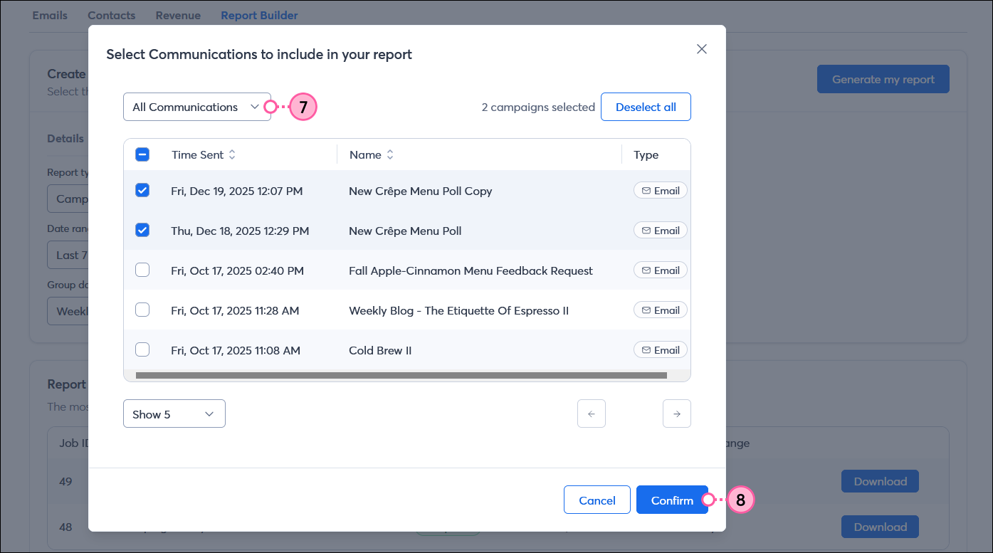Click the Email envelope badge for New Crêpe Menu Poll Copy

pos(660,190)
